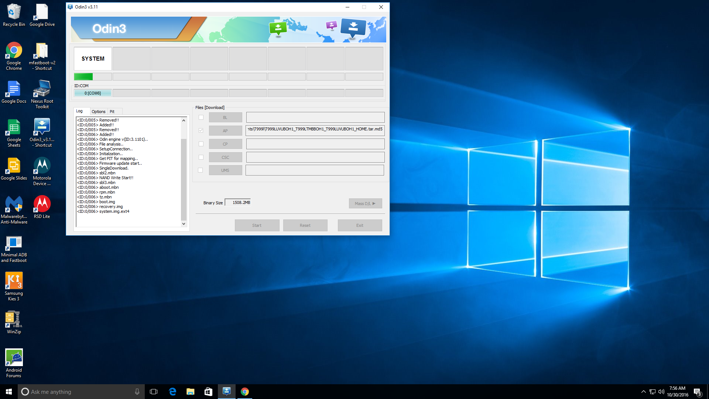Click the AP file path field
This screenshot has height=399, width=709.
315,130
